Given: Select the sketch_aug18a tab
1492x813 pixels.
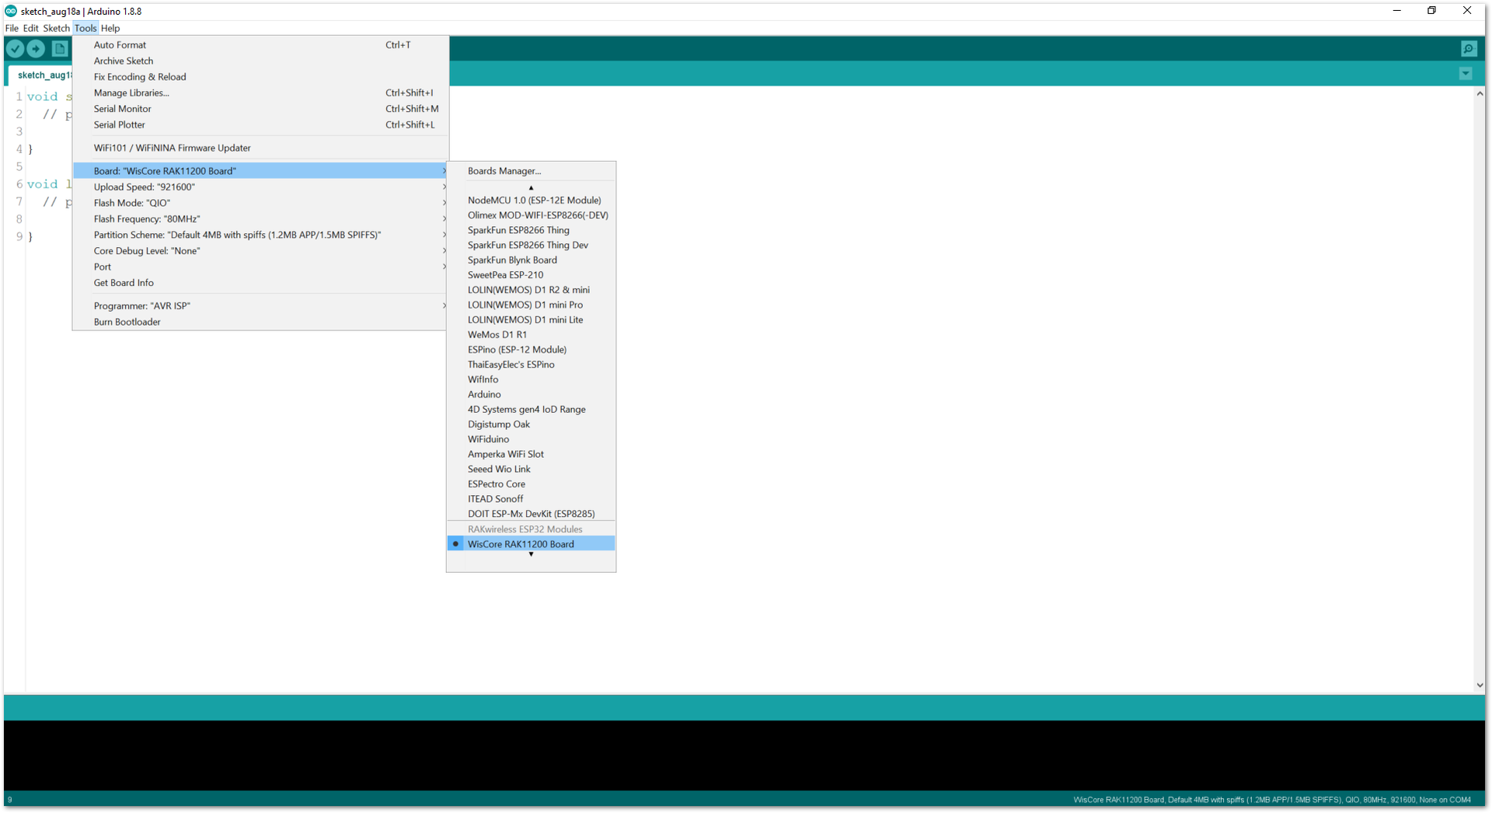Looking at the screenshot, I should tap(40, 75).
